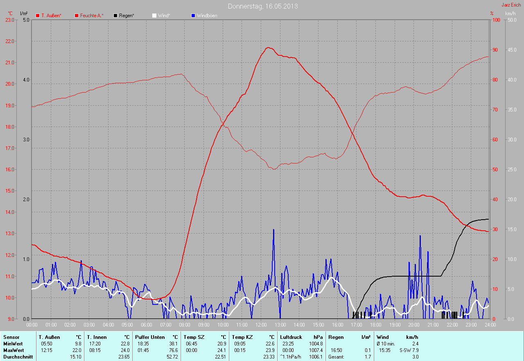Image resolution: width=524 pixels, height=361 pixels.
Task: Click the Puffer Unten average '52.72'
Action: [x=172, y=357]
